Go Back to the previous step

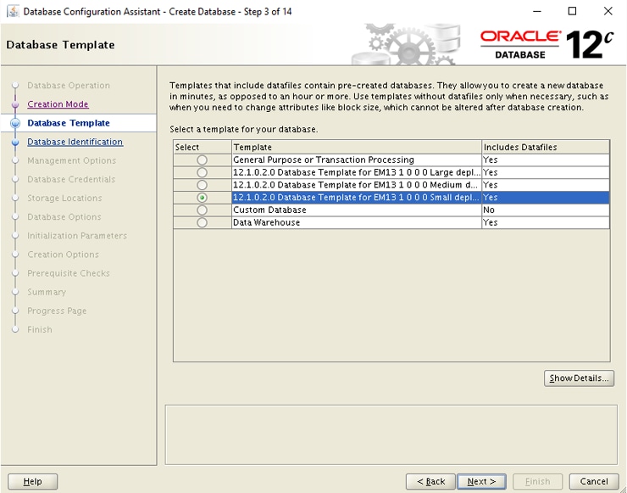[x=430, y=481]
